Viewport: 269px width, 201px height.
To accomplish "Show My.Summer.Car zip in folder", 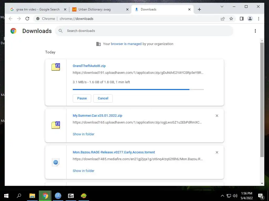I will point(84,134).
